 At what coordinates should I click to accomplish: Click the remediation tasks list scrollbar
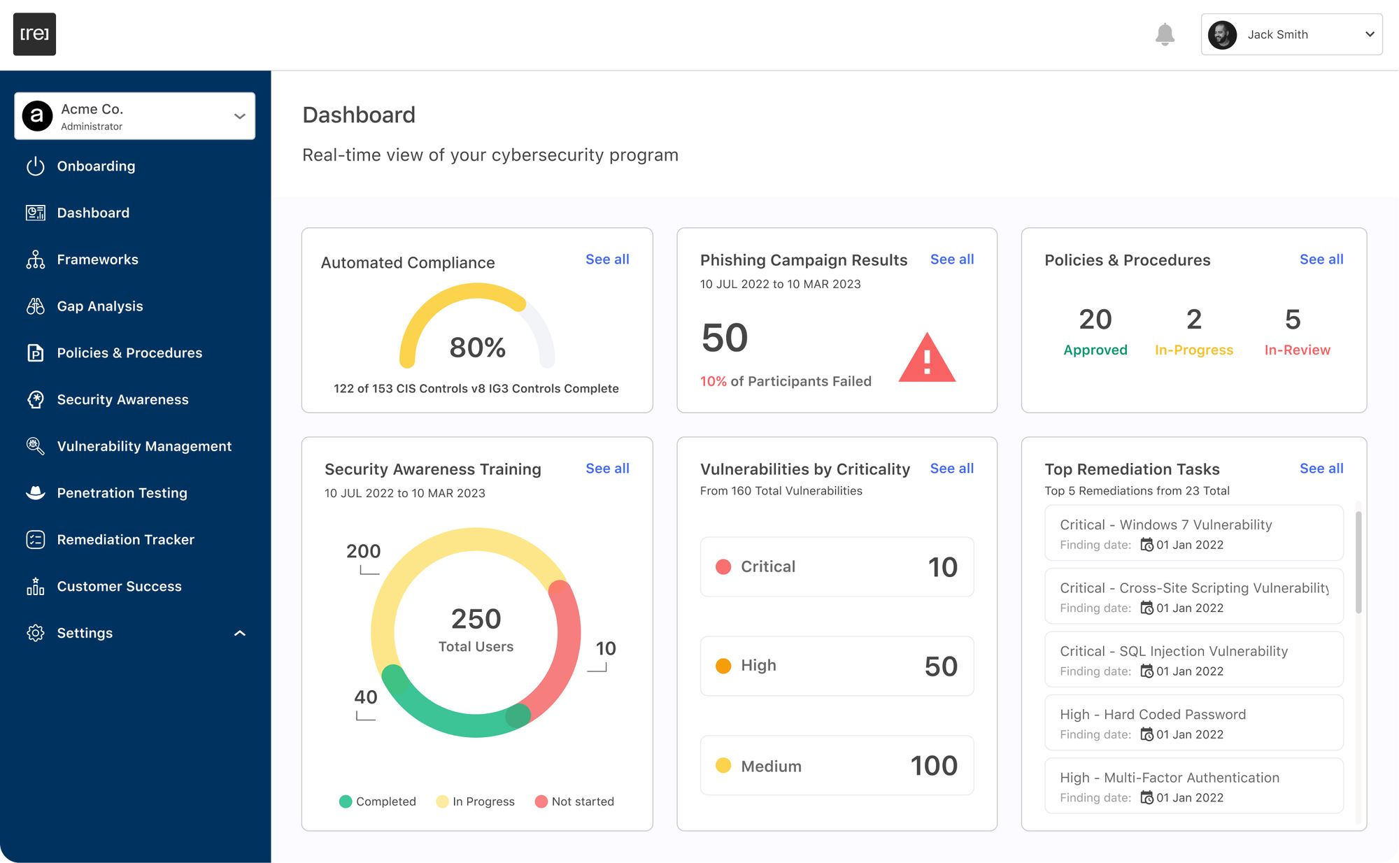point(1358,563)
